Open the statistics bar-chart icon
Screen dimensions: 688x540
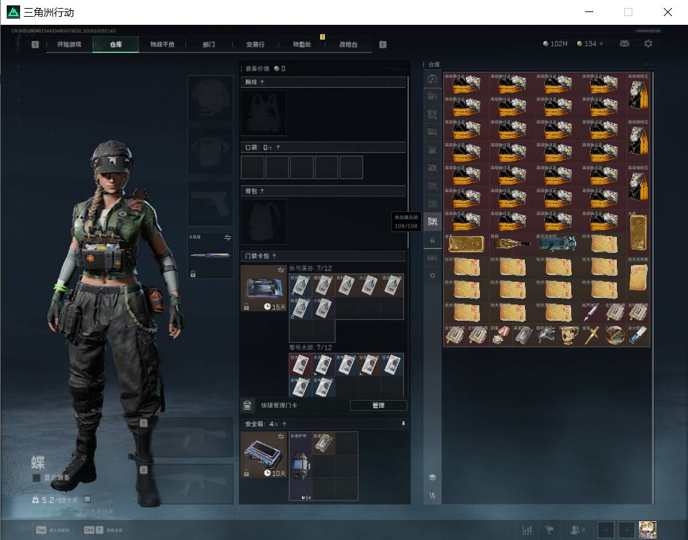tap(527, 530)
